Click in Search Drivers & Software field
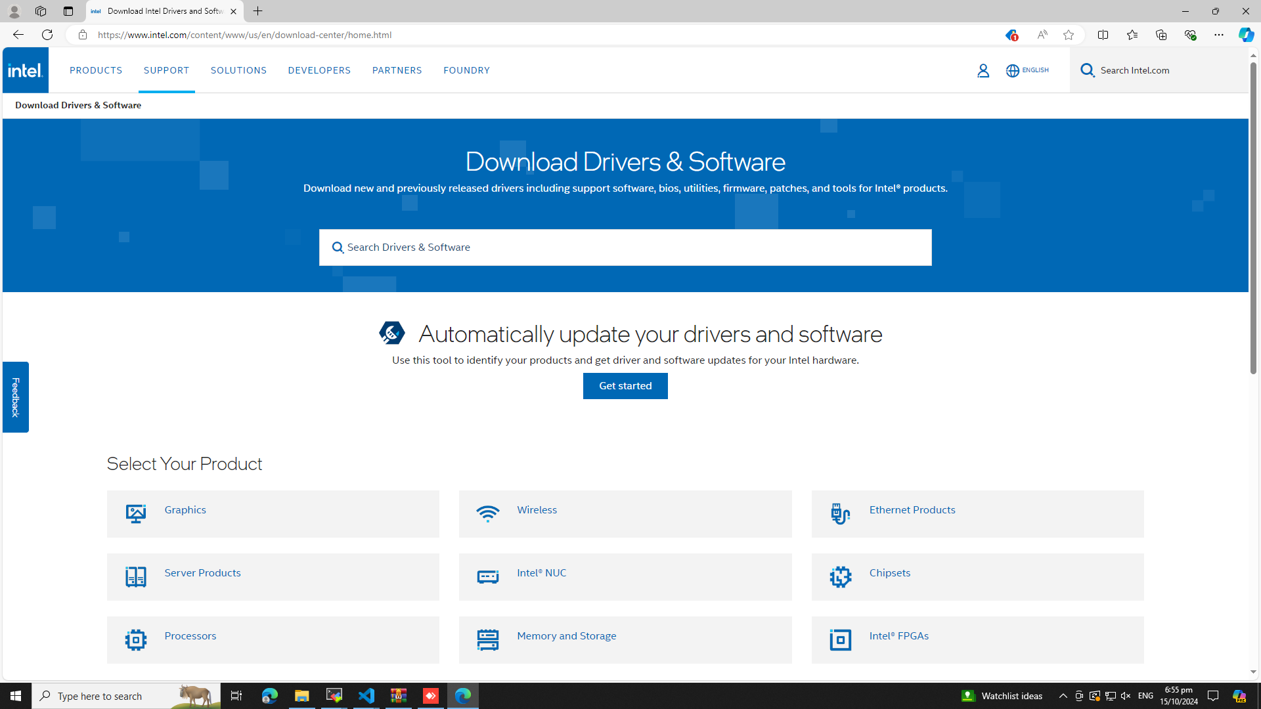 click(625, 247)
